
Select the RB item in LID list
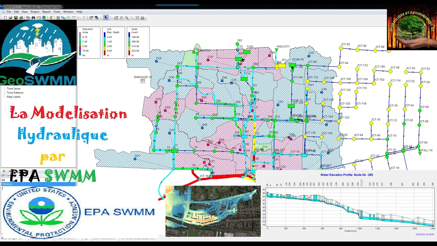coord(3,180)
